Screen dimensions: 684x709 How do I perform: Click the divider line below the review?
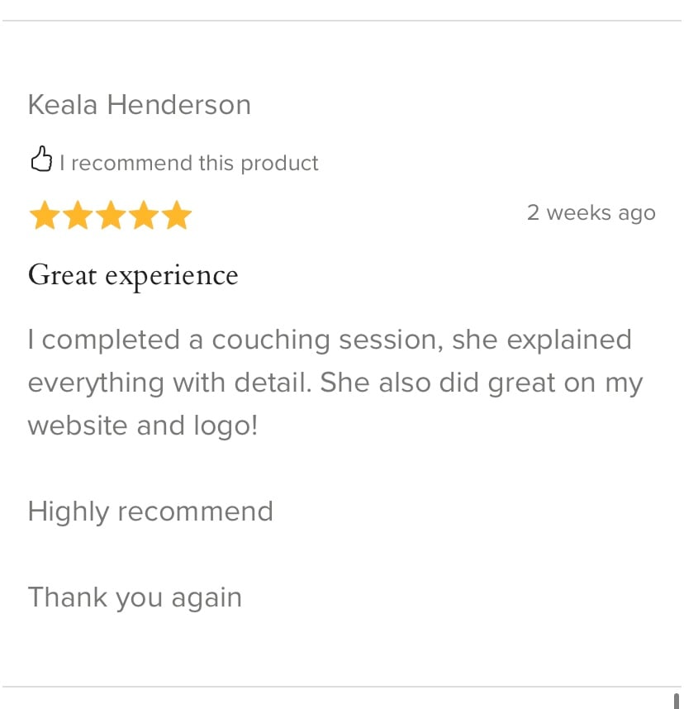coord(342,687)
